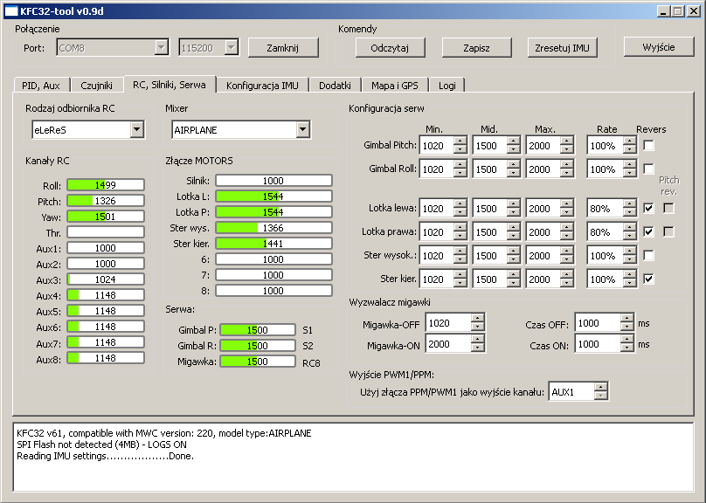Open the COM8 port dropdown
This screenshot has width=706, height=503.
click(161, 48)
